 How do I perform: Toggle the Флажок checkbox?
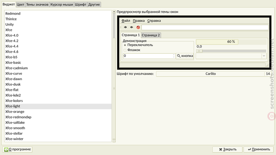click(125, 50)
